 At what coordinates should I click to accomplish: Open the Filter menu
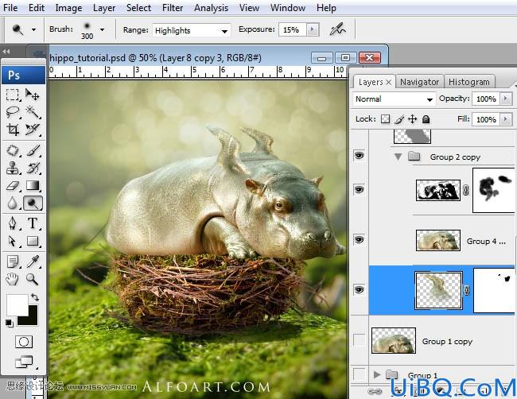click(x=173, y=8)
